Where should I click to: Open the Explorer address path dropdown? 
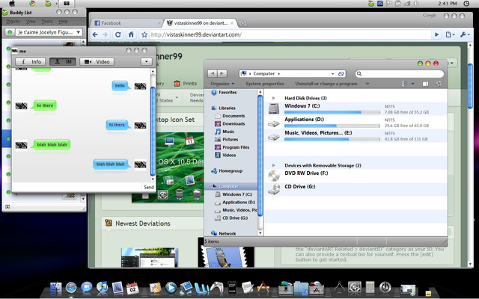[332, 74]
